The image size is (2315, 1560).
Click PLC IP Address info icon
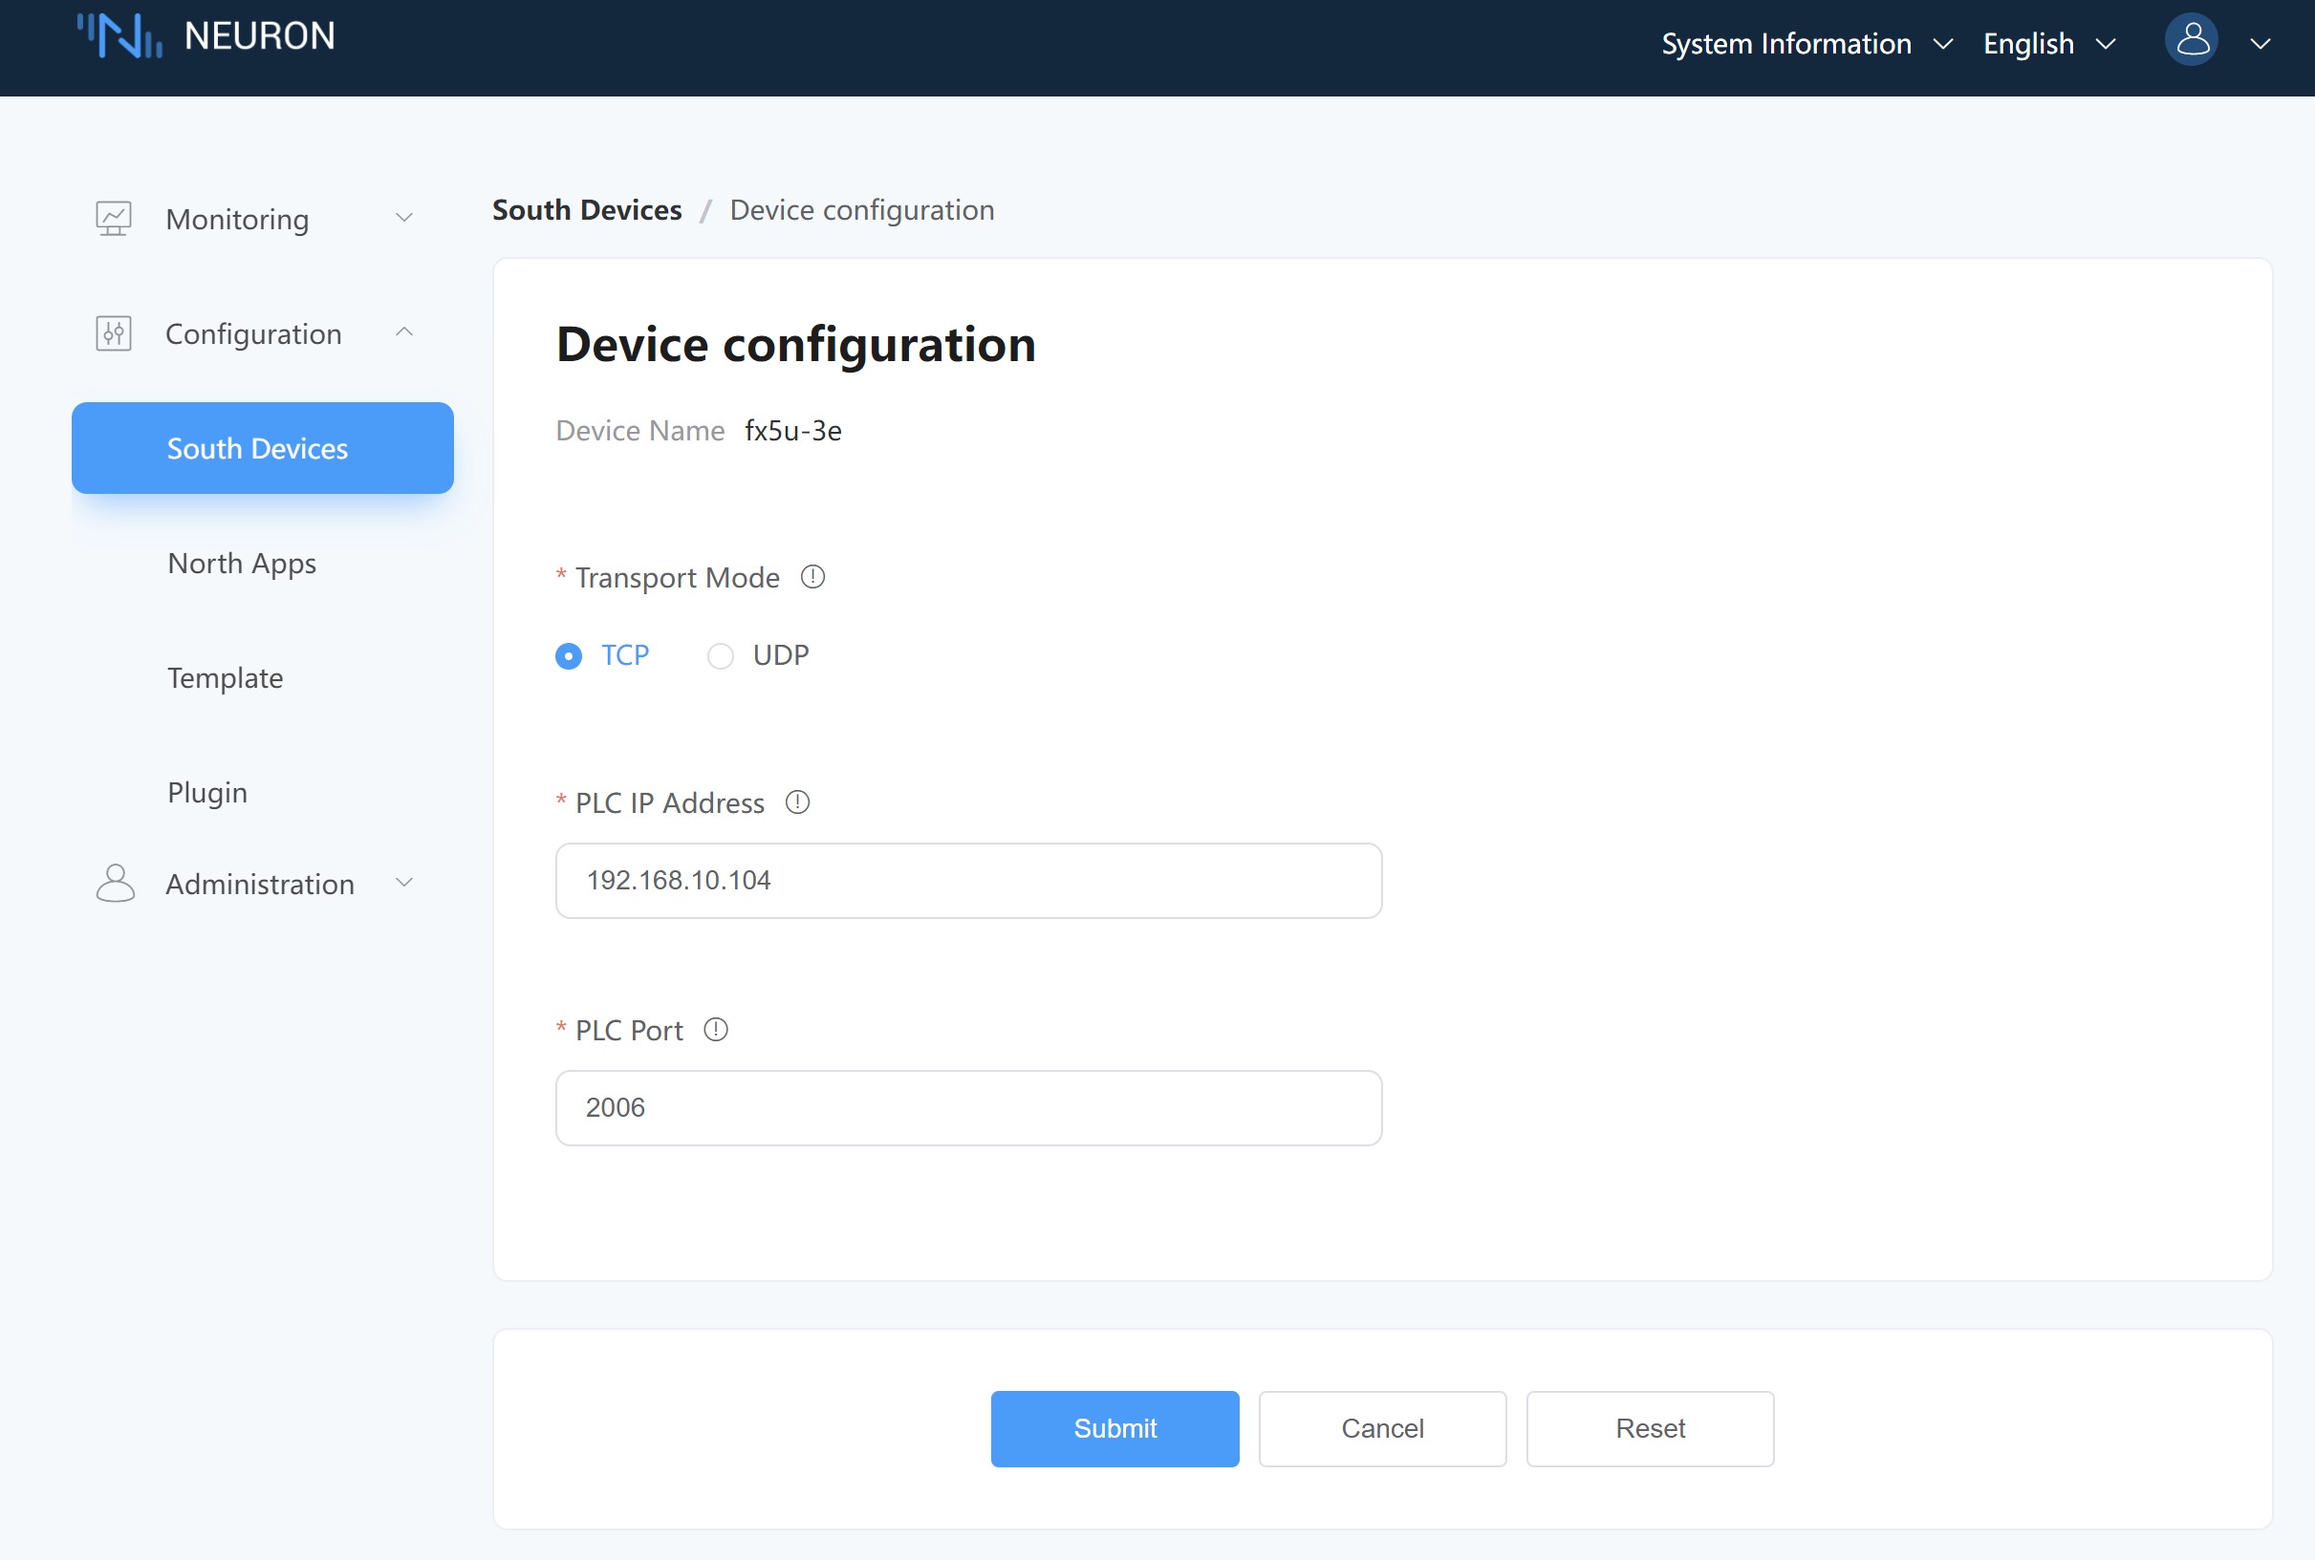tap(797, 801)
